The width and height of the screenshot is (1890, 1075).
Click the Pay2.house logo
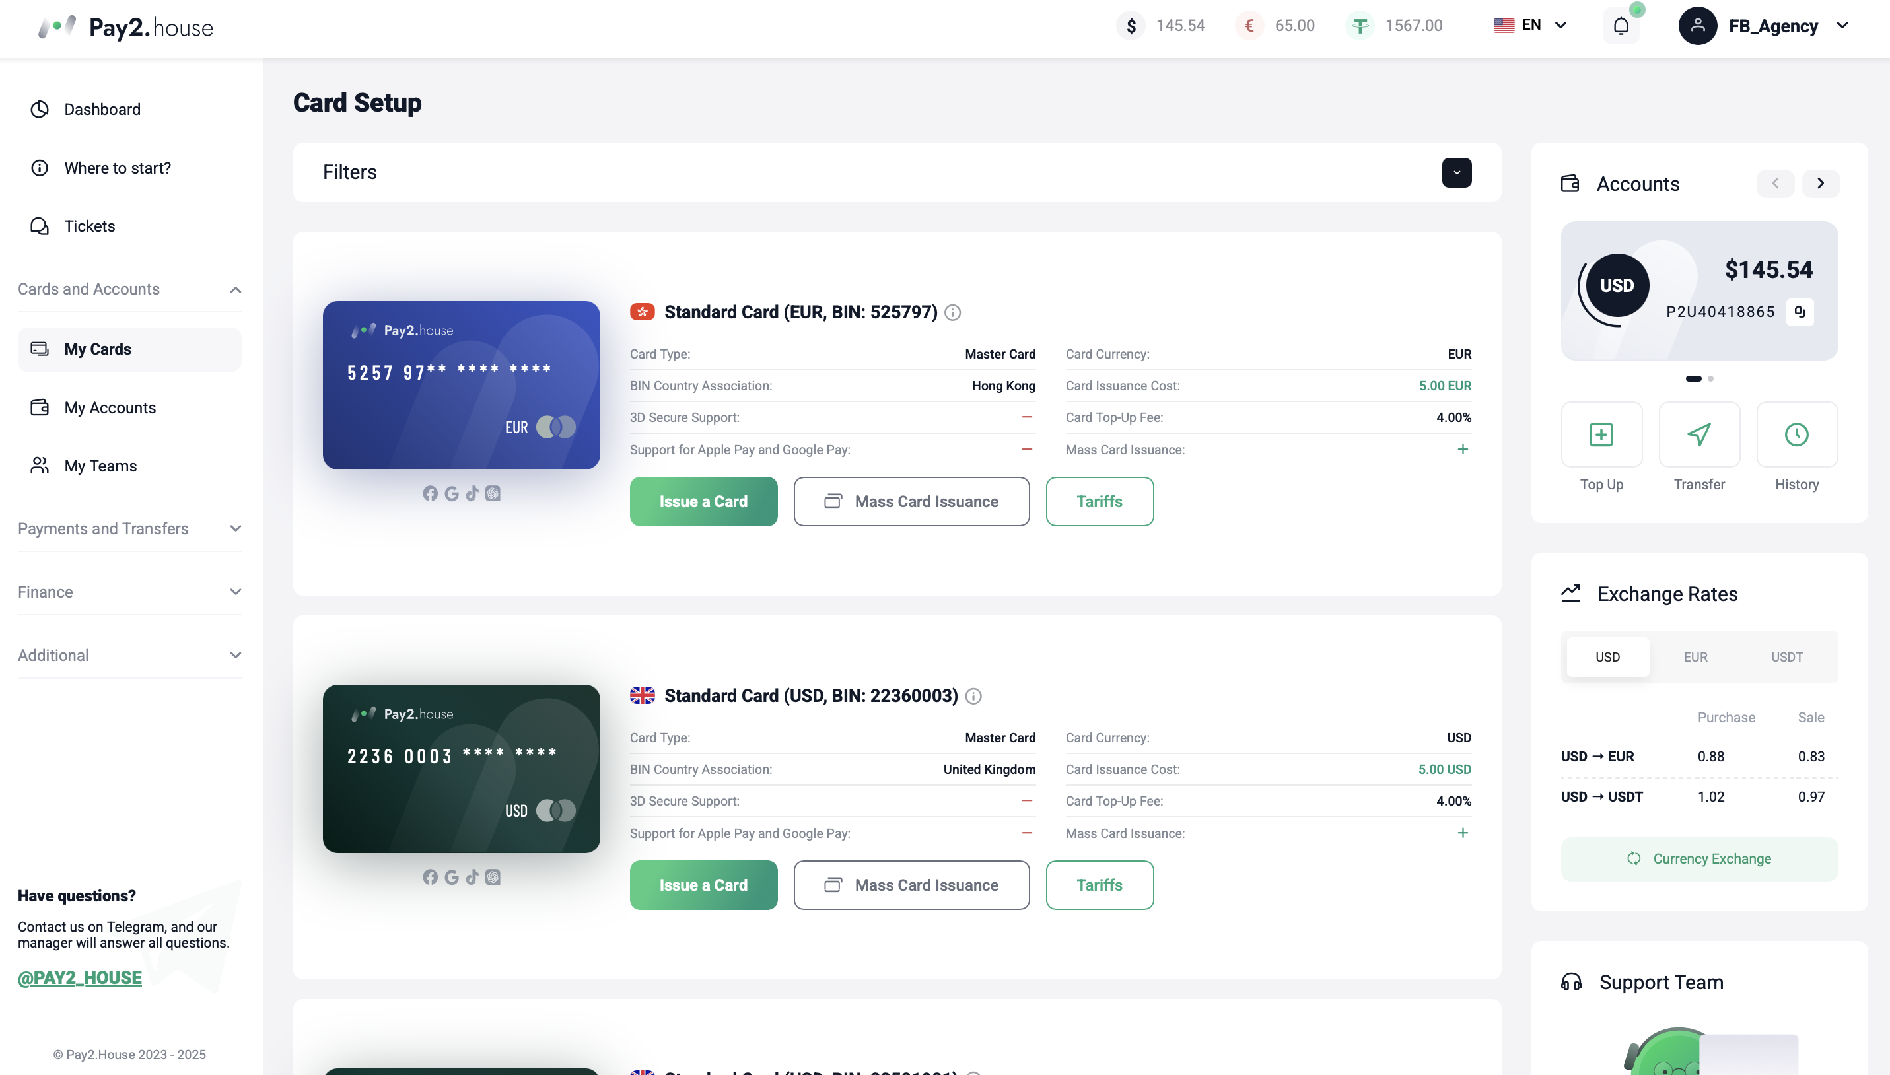125,27
